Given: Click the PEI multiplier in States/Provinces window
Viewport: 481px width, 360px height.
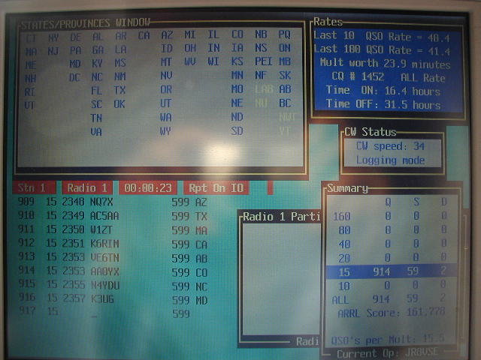Looking at the screenshot, I should 263,61.
